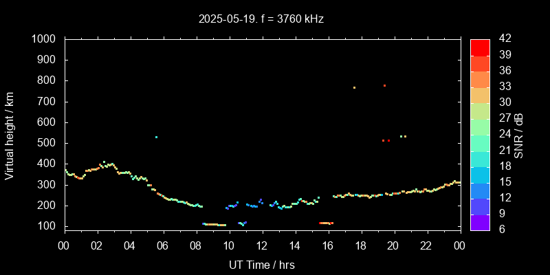Select the turquoise 18–21 dB colorbar segment
Image resolution: width=550 pixels, height=275 pixels.
pos(480,158)
